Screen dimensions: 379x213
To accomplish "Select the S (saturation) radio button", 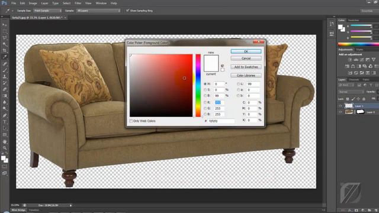I will tap(205, 89).
